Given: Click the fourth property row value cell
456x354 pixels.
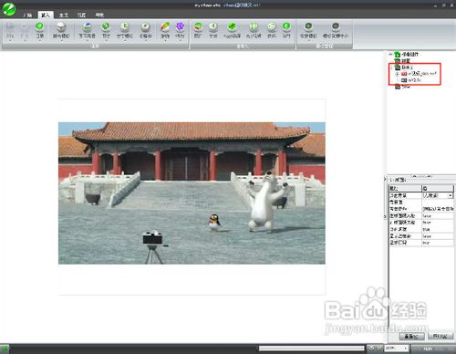Looking at the screenshot, I should [x=438, y=215].
